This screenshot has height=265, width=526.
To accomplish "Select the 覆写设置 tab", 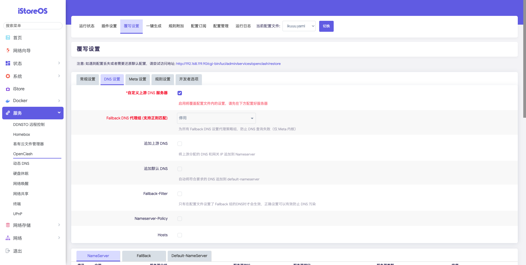I will (131, 26).
